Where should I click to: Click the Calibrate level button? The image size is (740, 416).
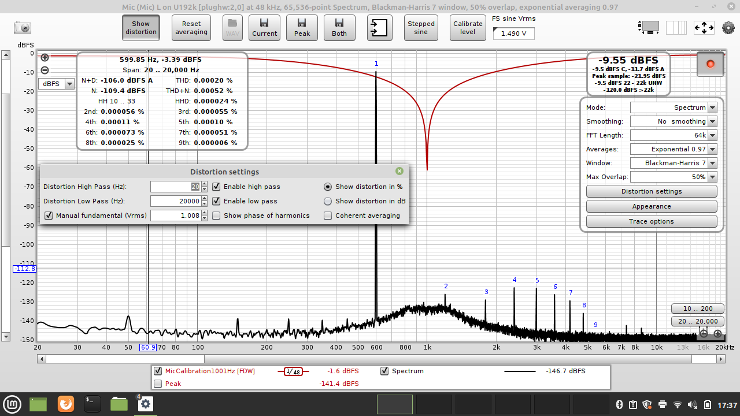coord(468,28)
